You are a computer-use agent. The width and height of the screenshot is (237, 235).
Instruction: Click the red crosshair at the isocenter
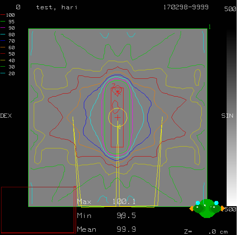pyautogui.click(x=118, y=117)
